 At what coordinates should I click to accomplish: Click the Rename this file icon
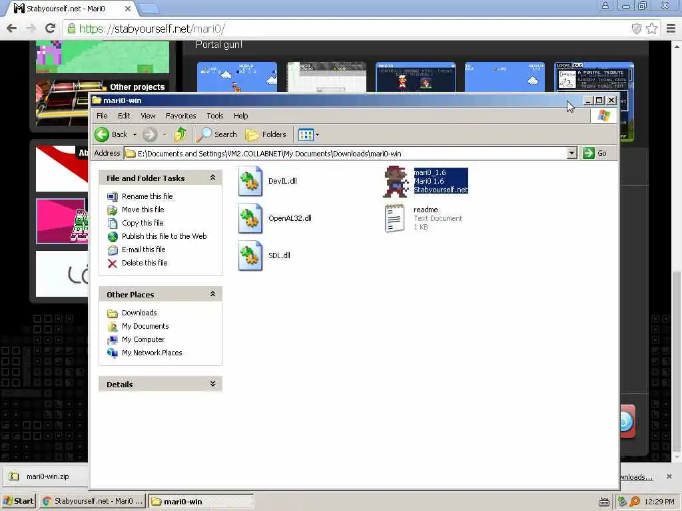click(113, 196)
